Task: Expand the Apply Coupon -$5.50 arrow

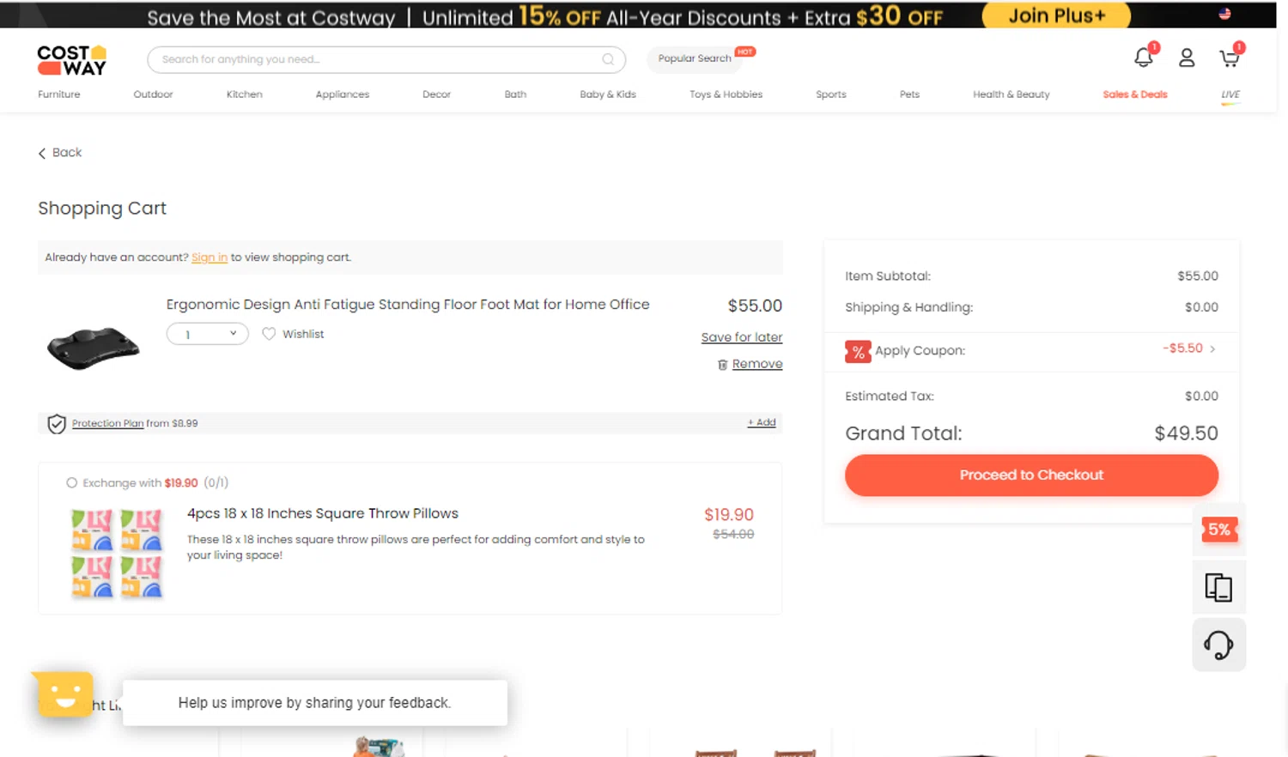Action: [x=1212, y=348]
